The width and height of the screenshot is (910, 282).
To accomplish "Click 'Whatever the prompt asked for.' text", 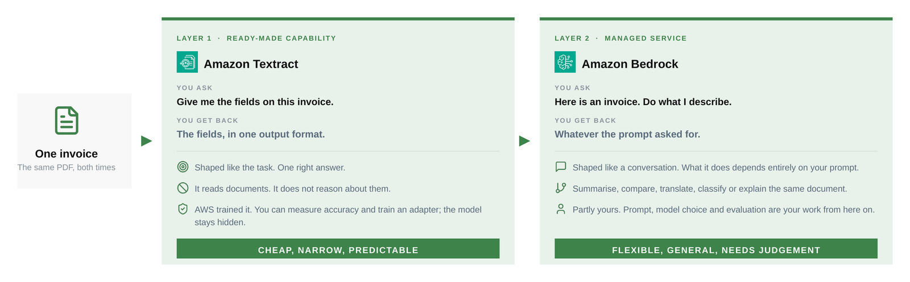I will 627,134.
